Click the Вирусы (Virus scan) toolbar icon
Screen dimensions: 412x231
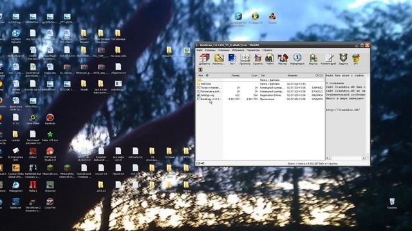click(314, 59)
